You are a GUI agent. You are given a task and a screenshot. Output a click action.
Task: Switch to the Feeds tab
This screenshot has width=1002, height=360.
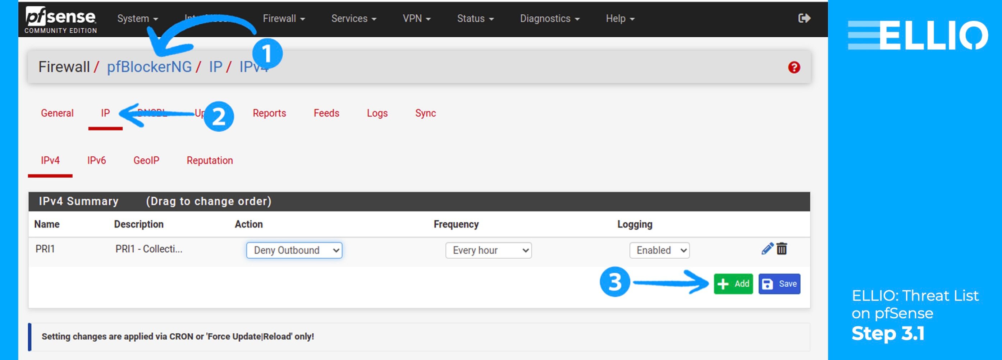pyautogui.click(x=326, y=113)
